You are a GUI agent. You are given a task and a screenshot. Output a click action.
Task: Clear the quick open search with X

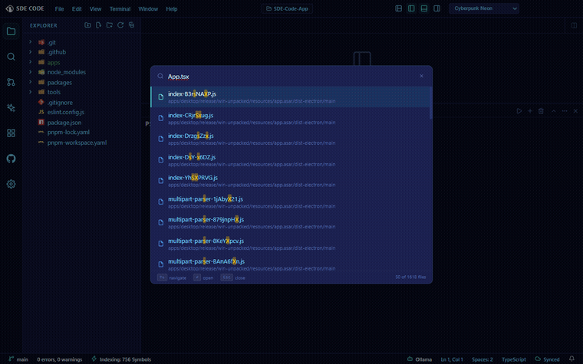point(422,76)
